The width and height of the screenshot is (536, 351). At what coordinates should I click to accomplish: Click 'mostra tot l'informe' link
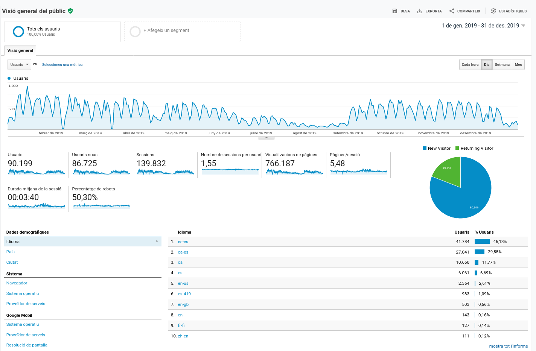[508, 346]
